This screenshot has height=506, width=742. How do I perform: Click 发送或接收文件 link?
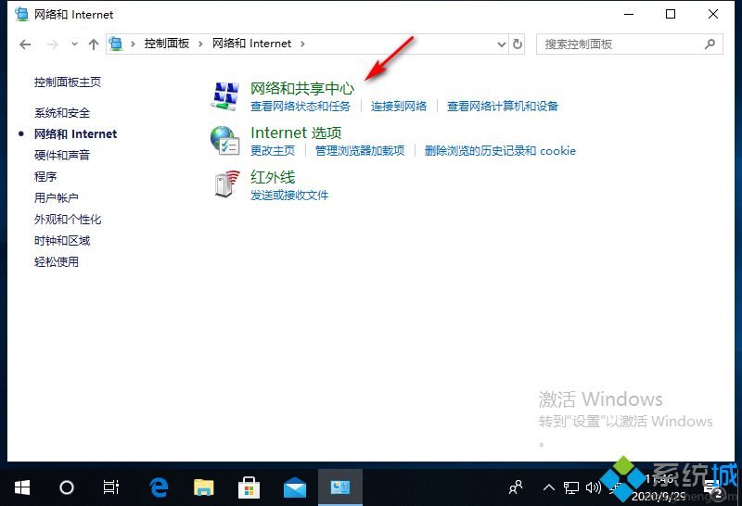click(289, 196)
